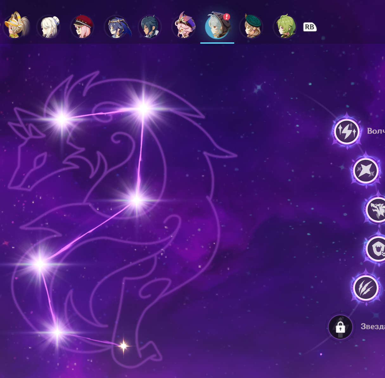385x378 pixels.
Task: Open the claw marks constellation node
Action: (366, 288)
